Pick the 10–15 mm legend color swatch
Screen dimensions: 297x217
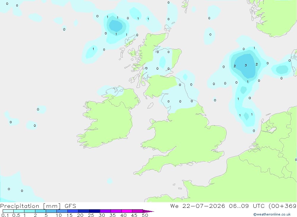click(62, 211)
